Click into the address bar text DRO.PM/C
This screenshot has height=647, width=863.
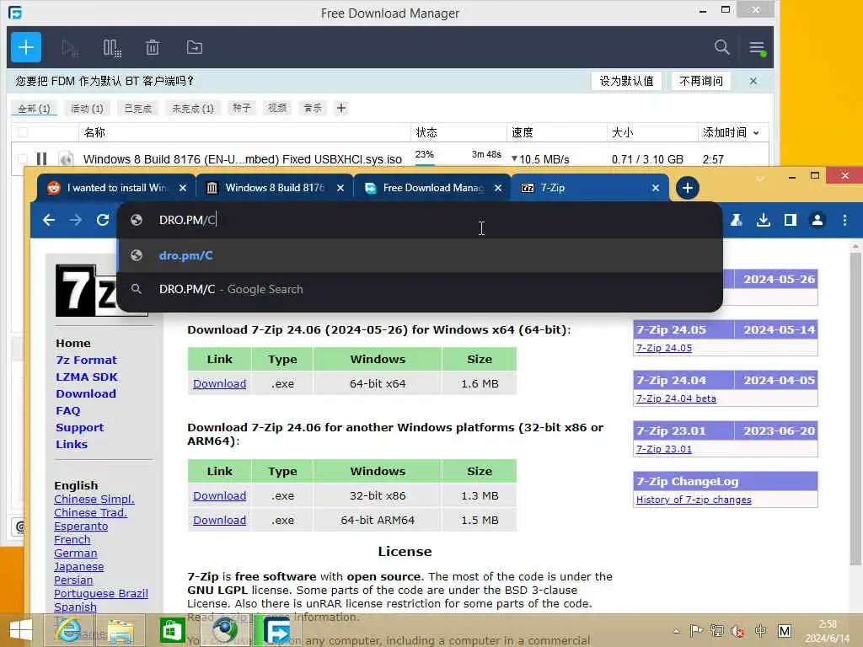(186, 220)
